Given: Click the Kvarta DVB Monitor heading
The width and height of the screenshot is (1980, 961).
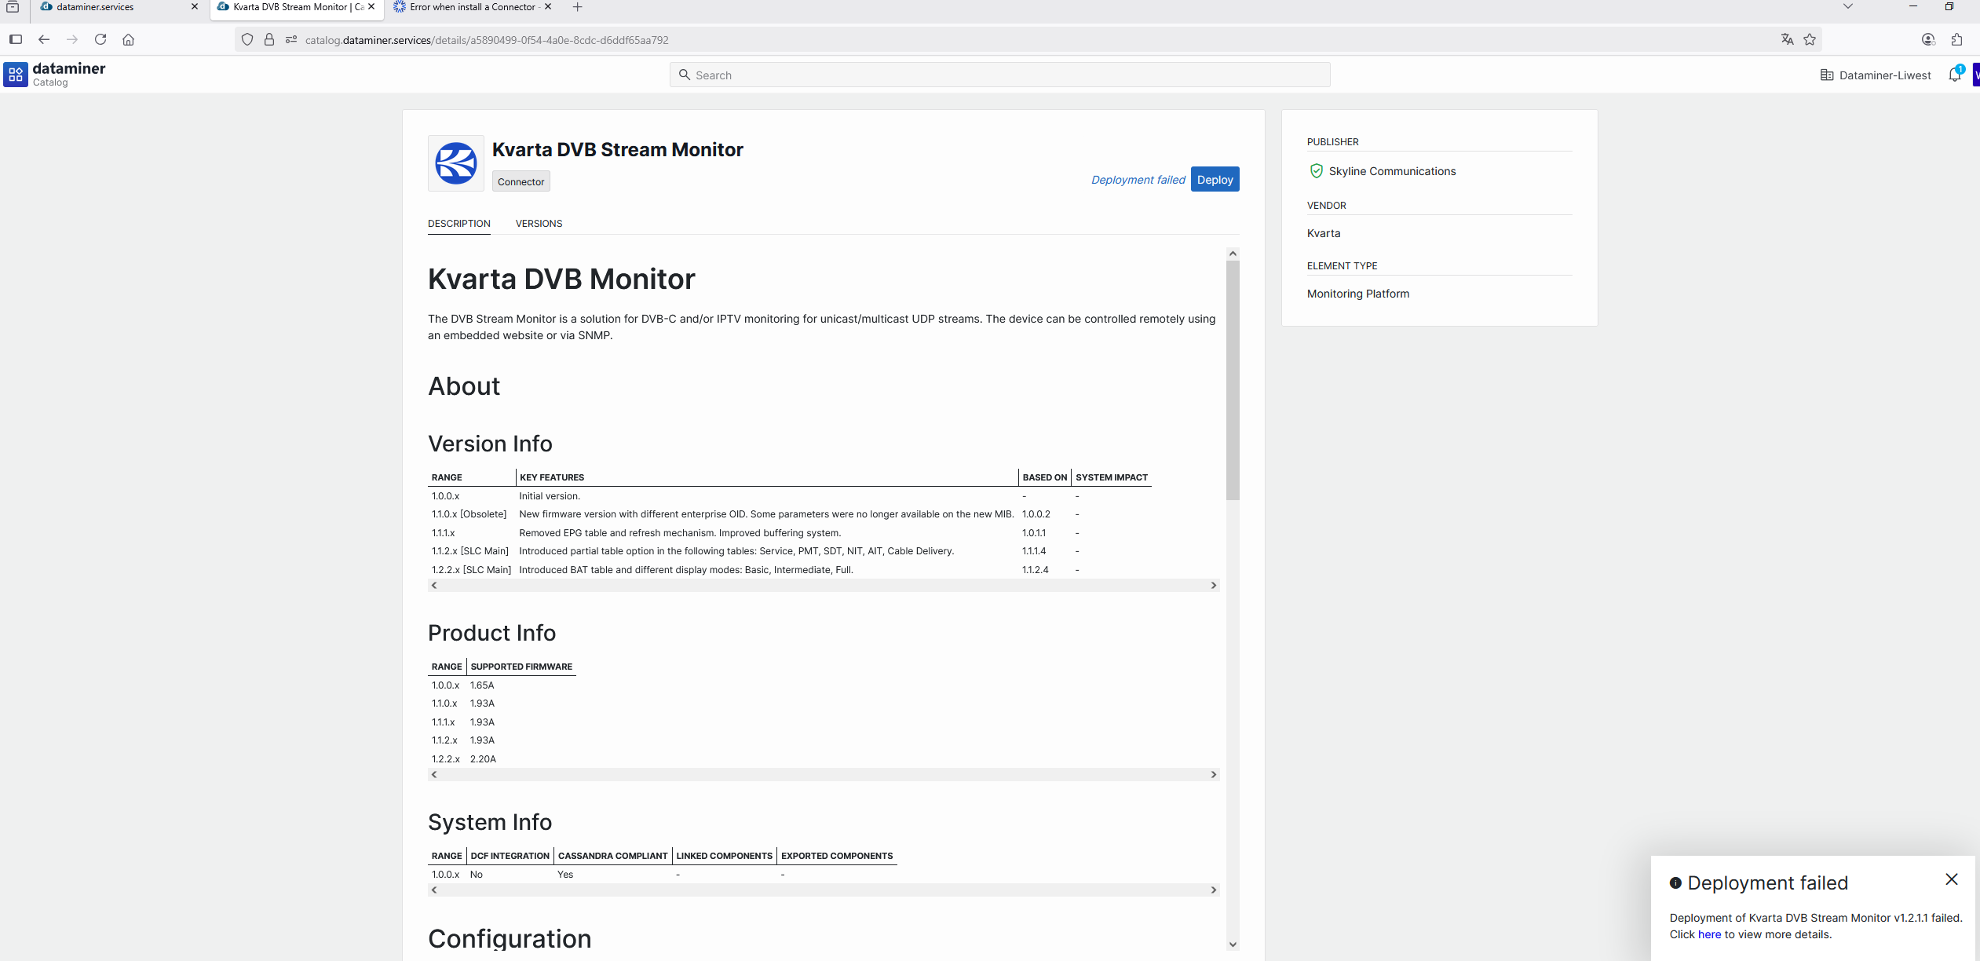Looking at the screenshot, I should point(561,279).
